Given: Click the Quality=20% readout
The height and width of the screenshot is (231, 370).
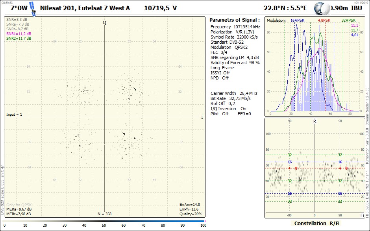Looking at the screenshot, I should tap(191, 214).
